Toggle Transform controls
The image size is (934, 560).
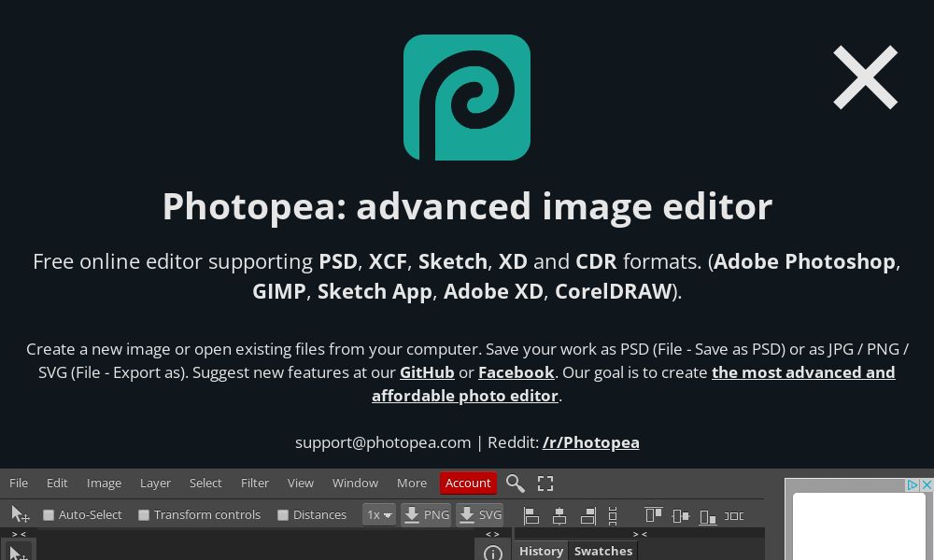[144, 514]
